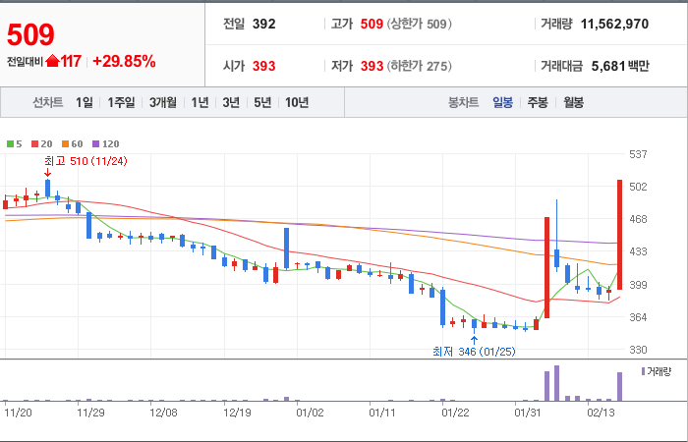Switch chart to 3개월 range
Viewport: 688px width, 442px height.
click(163, 102)
